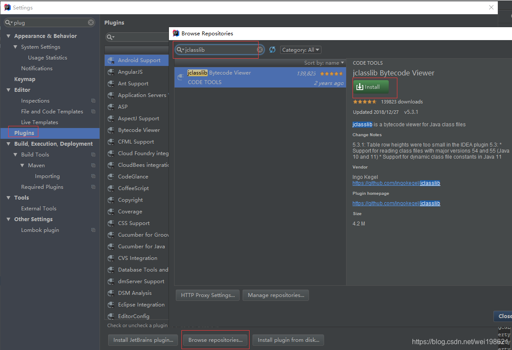This screenshot has height=350, width=512.
Task: Click project-level icon beside Required Plugins
Action: (94, 187)
